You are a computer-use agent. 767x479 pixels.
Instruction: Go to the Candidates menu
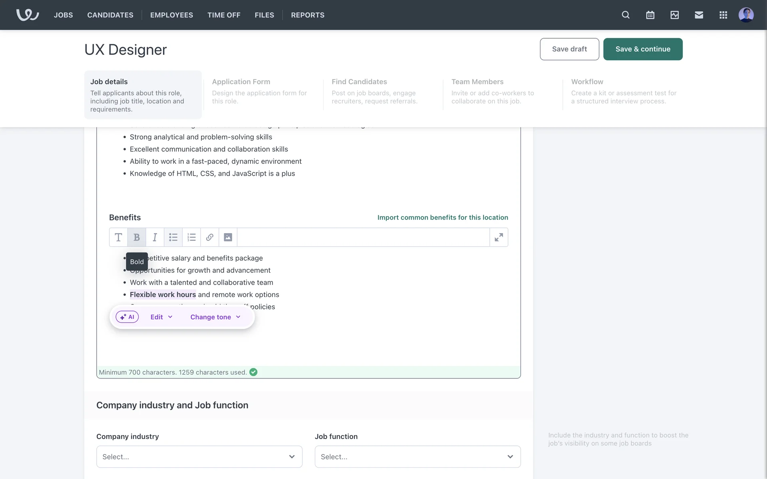110,15
